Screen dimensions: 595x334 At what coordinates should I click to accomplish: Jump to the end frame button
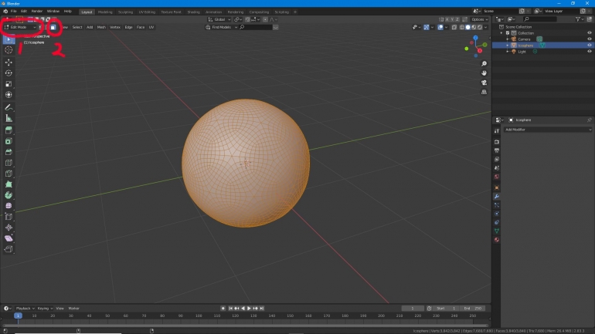pyautogui.click(x=262, y=309)
